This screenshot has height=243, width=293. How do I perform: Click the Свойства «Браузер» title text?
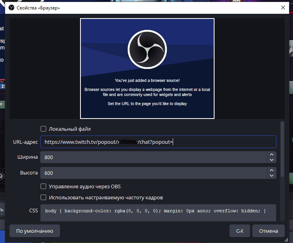(39, 7)
